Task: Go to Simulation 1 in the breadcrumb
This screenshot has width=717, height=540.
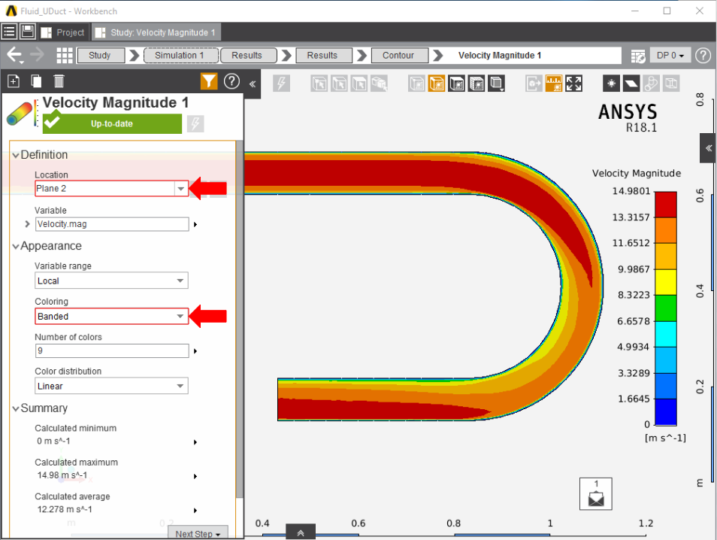Action: tap(180, 56)
